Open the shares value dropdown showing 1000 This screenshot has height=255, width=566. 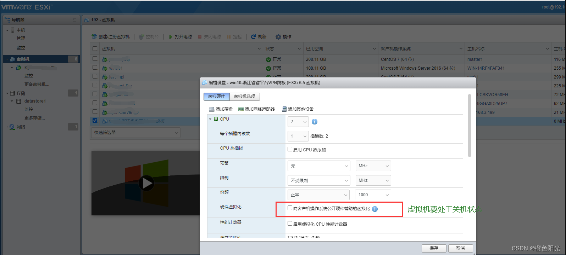373,195
